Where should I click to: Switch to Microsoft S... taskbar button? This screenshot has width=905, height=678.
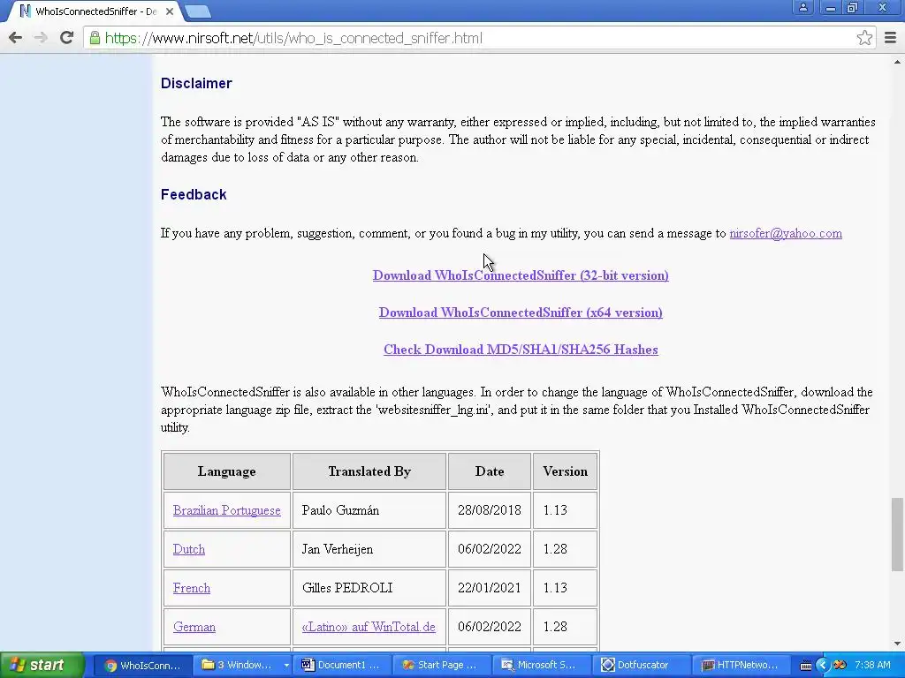click(x=541, y=666)
